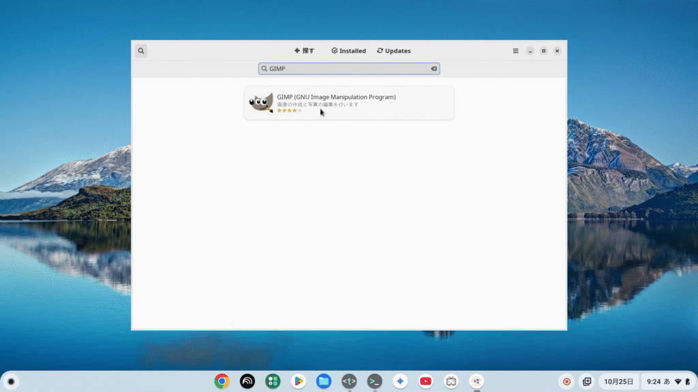The image size is (698, 392).
Task: Launch the Terminal app on the shelf
Action: (374, 381)
